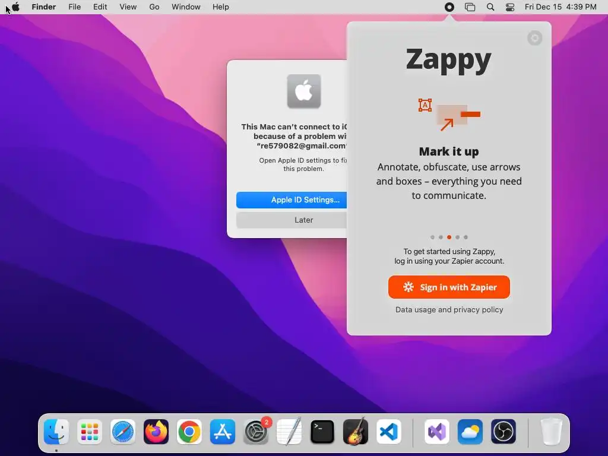The height and width of the screenshot is (456, 608).
Task: Launch Firefox from the Dock
Action: coord(156,432)
